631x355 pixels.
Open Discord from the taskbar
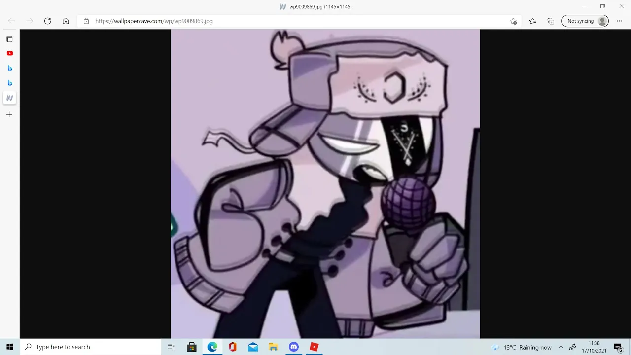pyautogui.click(x=294, y=347)
